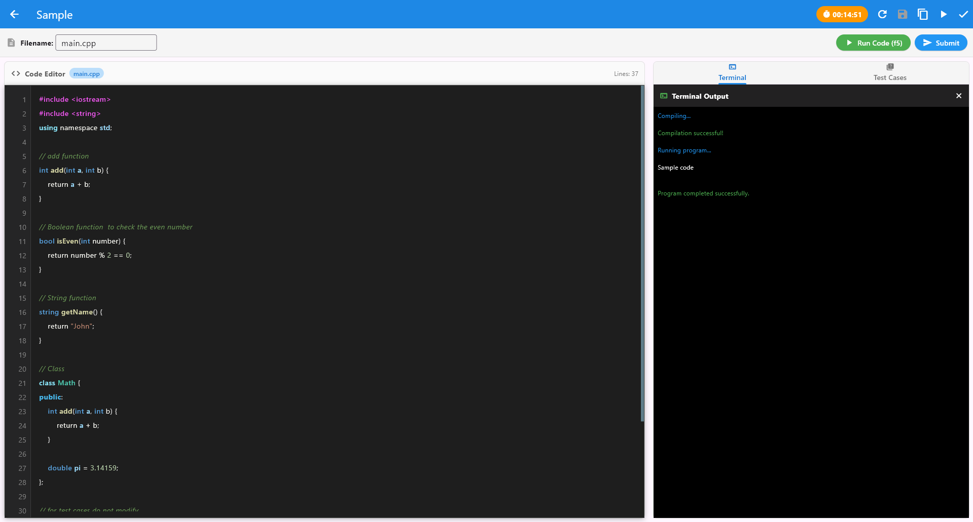This screenshot has width=973, height=522.
Task: Click the code brackets icon in editor header
Action: coord(16,74)
